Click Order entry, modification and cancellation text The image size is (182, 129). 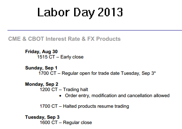coord(117,96)
